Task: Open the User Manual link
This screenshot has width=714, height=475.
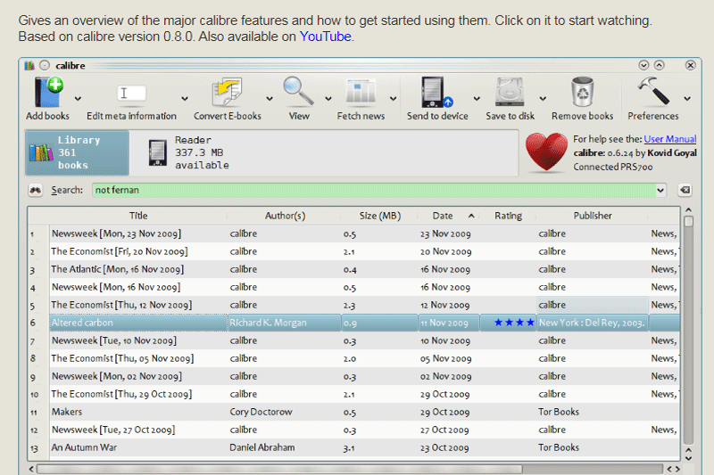Action: [x=669, y=139]
